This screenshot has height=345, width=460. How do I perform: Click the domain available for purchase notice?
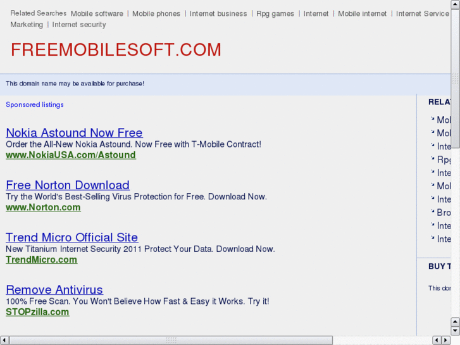click(75, 84)
